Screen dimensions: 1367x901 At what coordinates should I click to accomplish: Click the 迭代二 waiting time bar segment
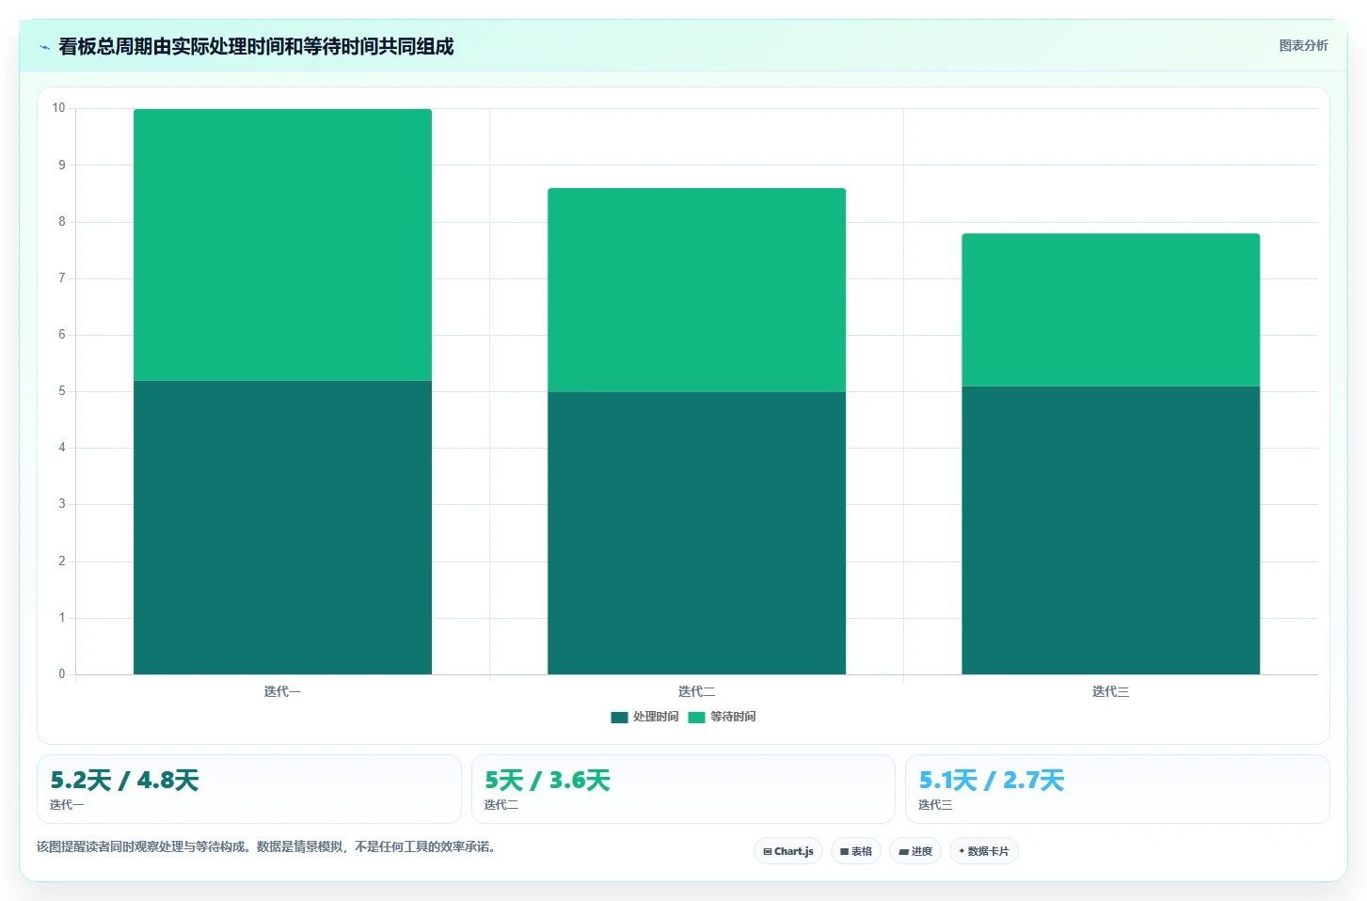[696, 290]
